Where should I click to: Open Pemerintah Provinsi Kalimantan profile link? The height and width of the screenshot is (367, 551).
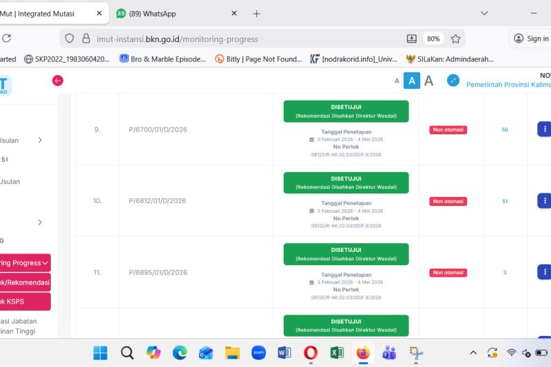(508, 85)
